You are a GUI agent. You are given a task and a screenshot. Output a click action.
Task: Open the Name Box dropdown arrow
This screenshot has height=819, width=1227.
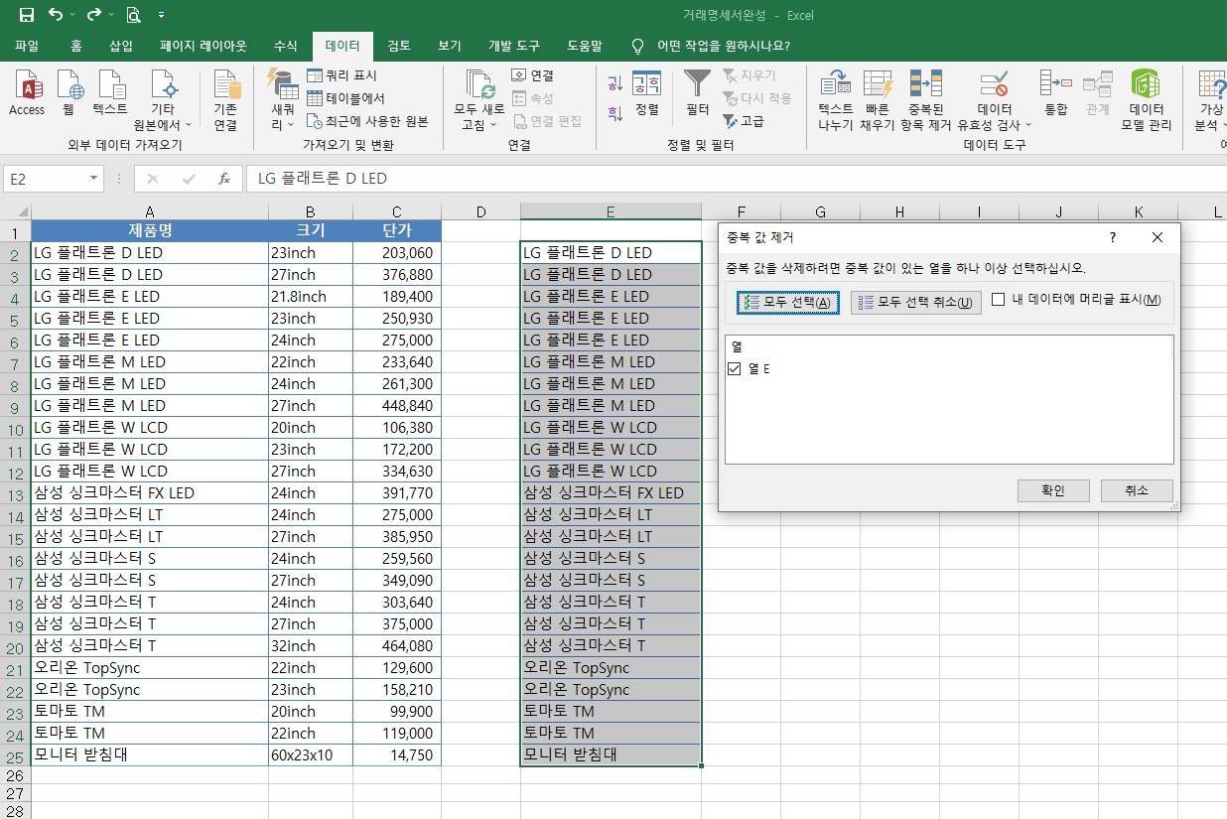pyautogui.click(x=94, y=179)
